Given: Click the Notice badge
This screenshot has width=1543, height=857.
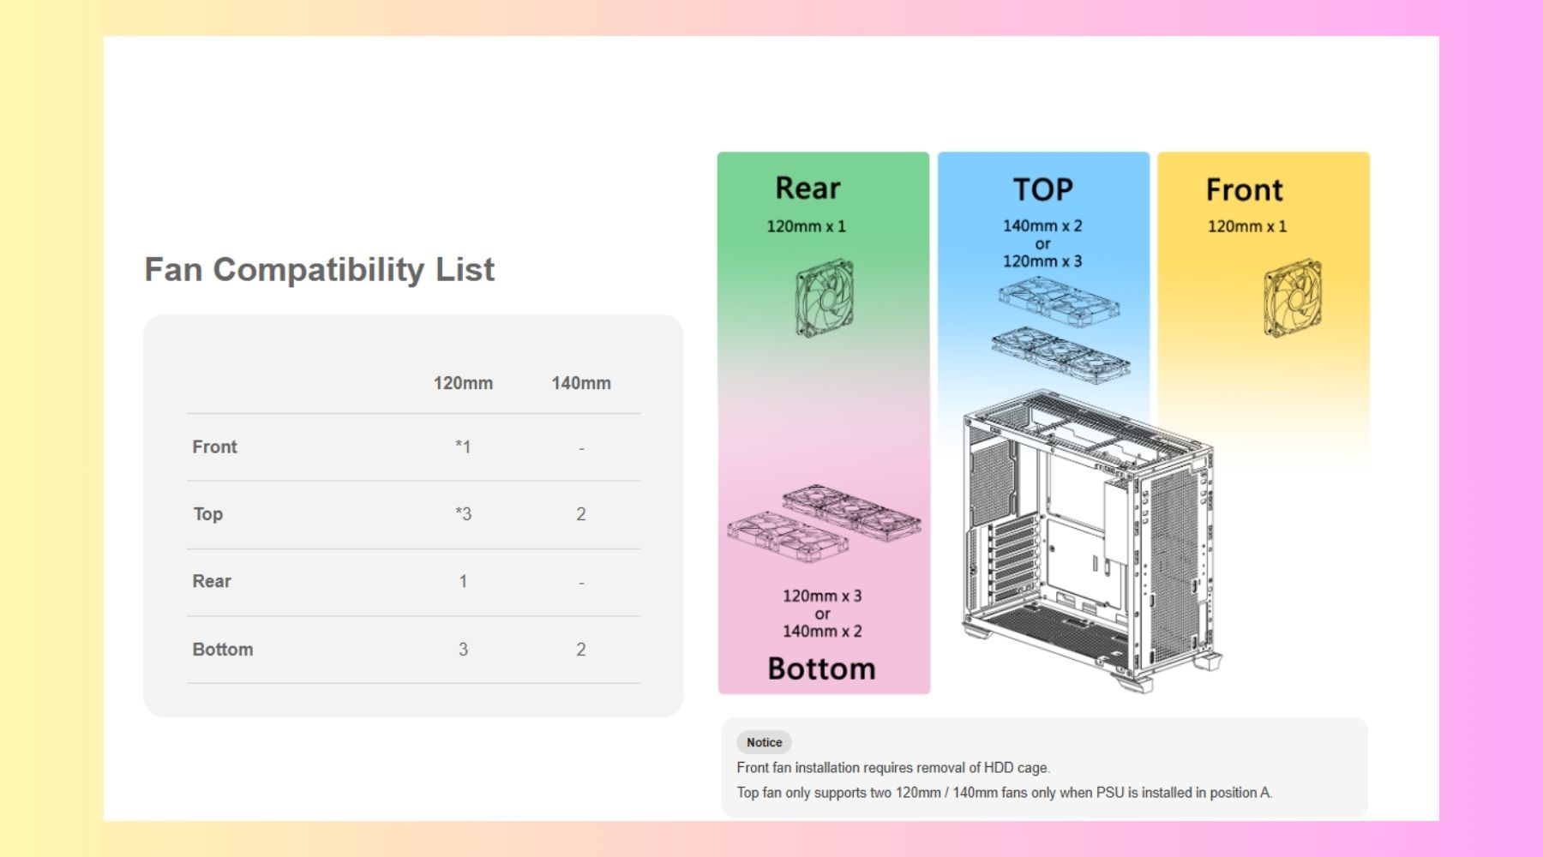Looking at the screenshot, I should coord(764,742).
